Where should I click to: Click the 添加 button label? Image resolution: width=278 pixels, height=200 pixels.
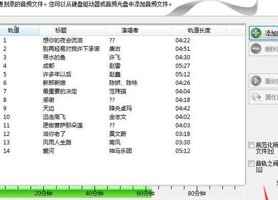click(x=271, y=33)
